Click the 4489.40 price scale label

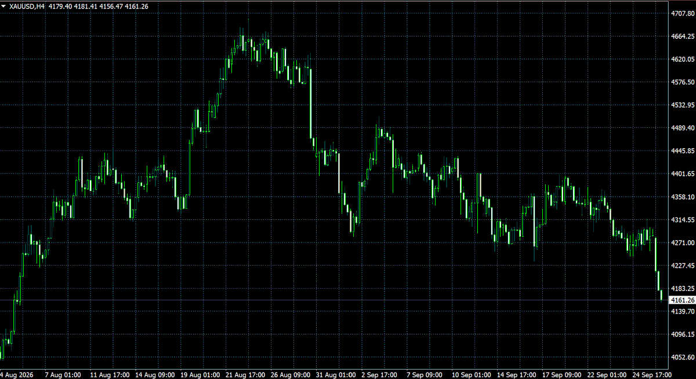(x=683, y=128)
